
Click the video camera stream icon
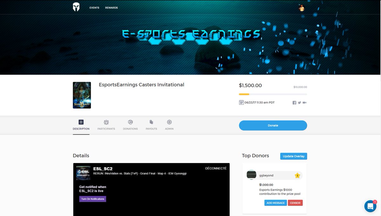304,103
